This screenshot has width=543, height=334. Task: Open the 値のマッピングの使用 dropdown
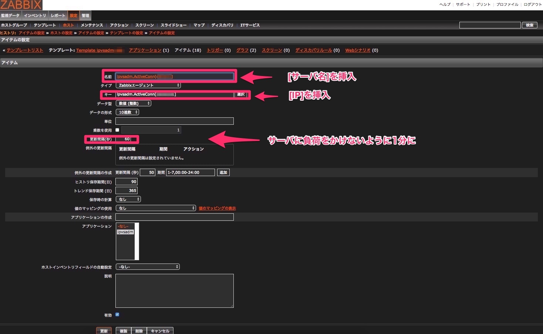155,208
